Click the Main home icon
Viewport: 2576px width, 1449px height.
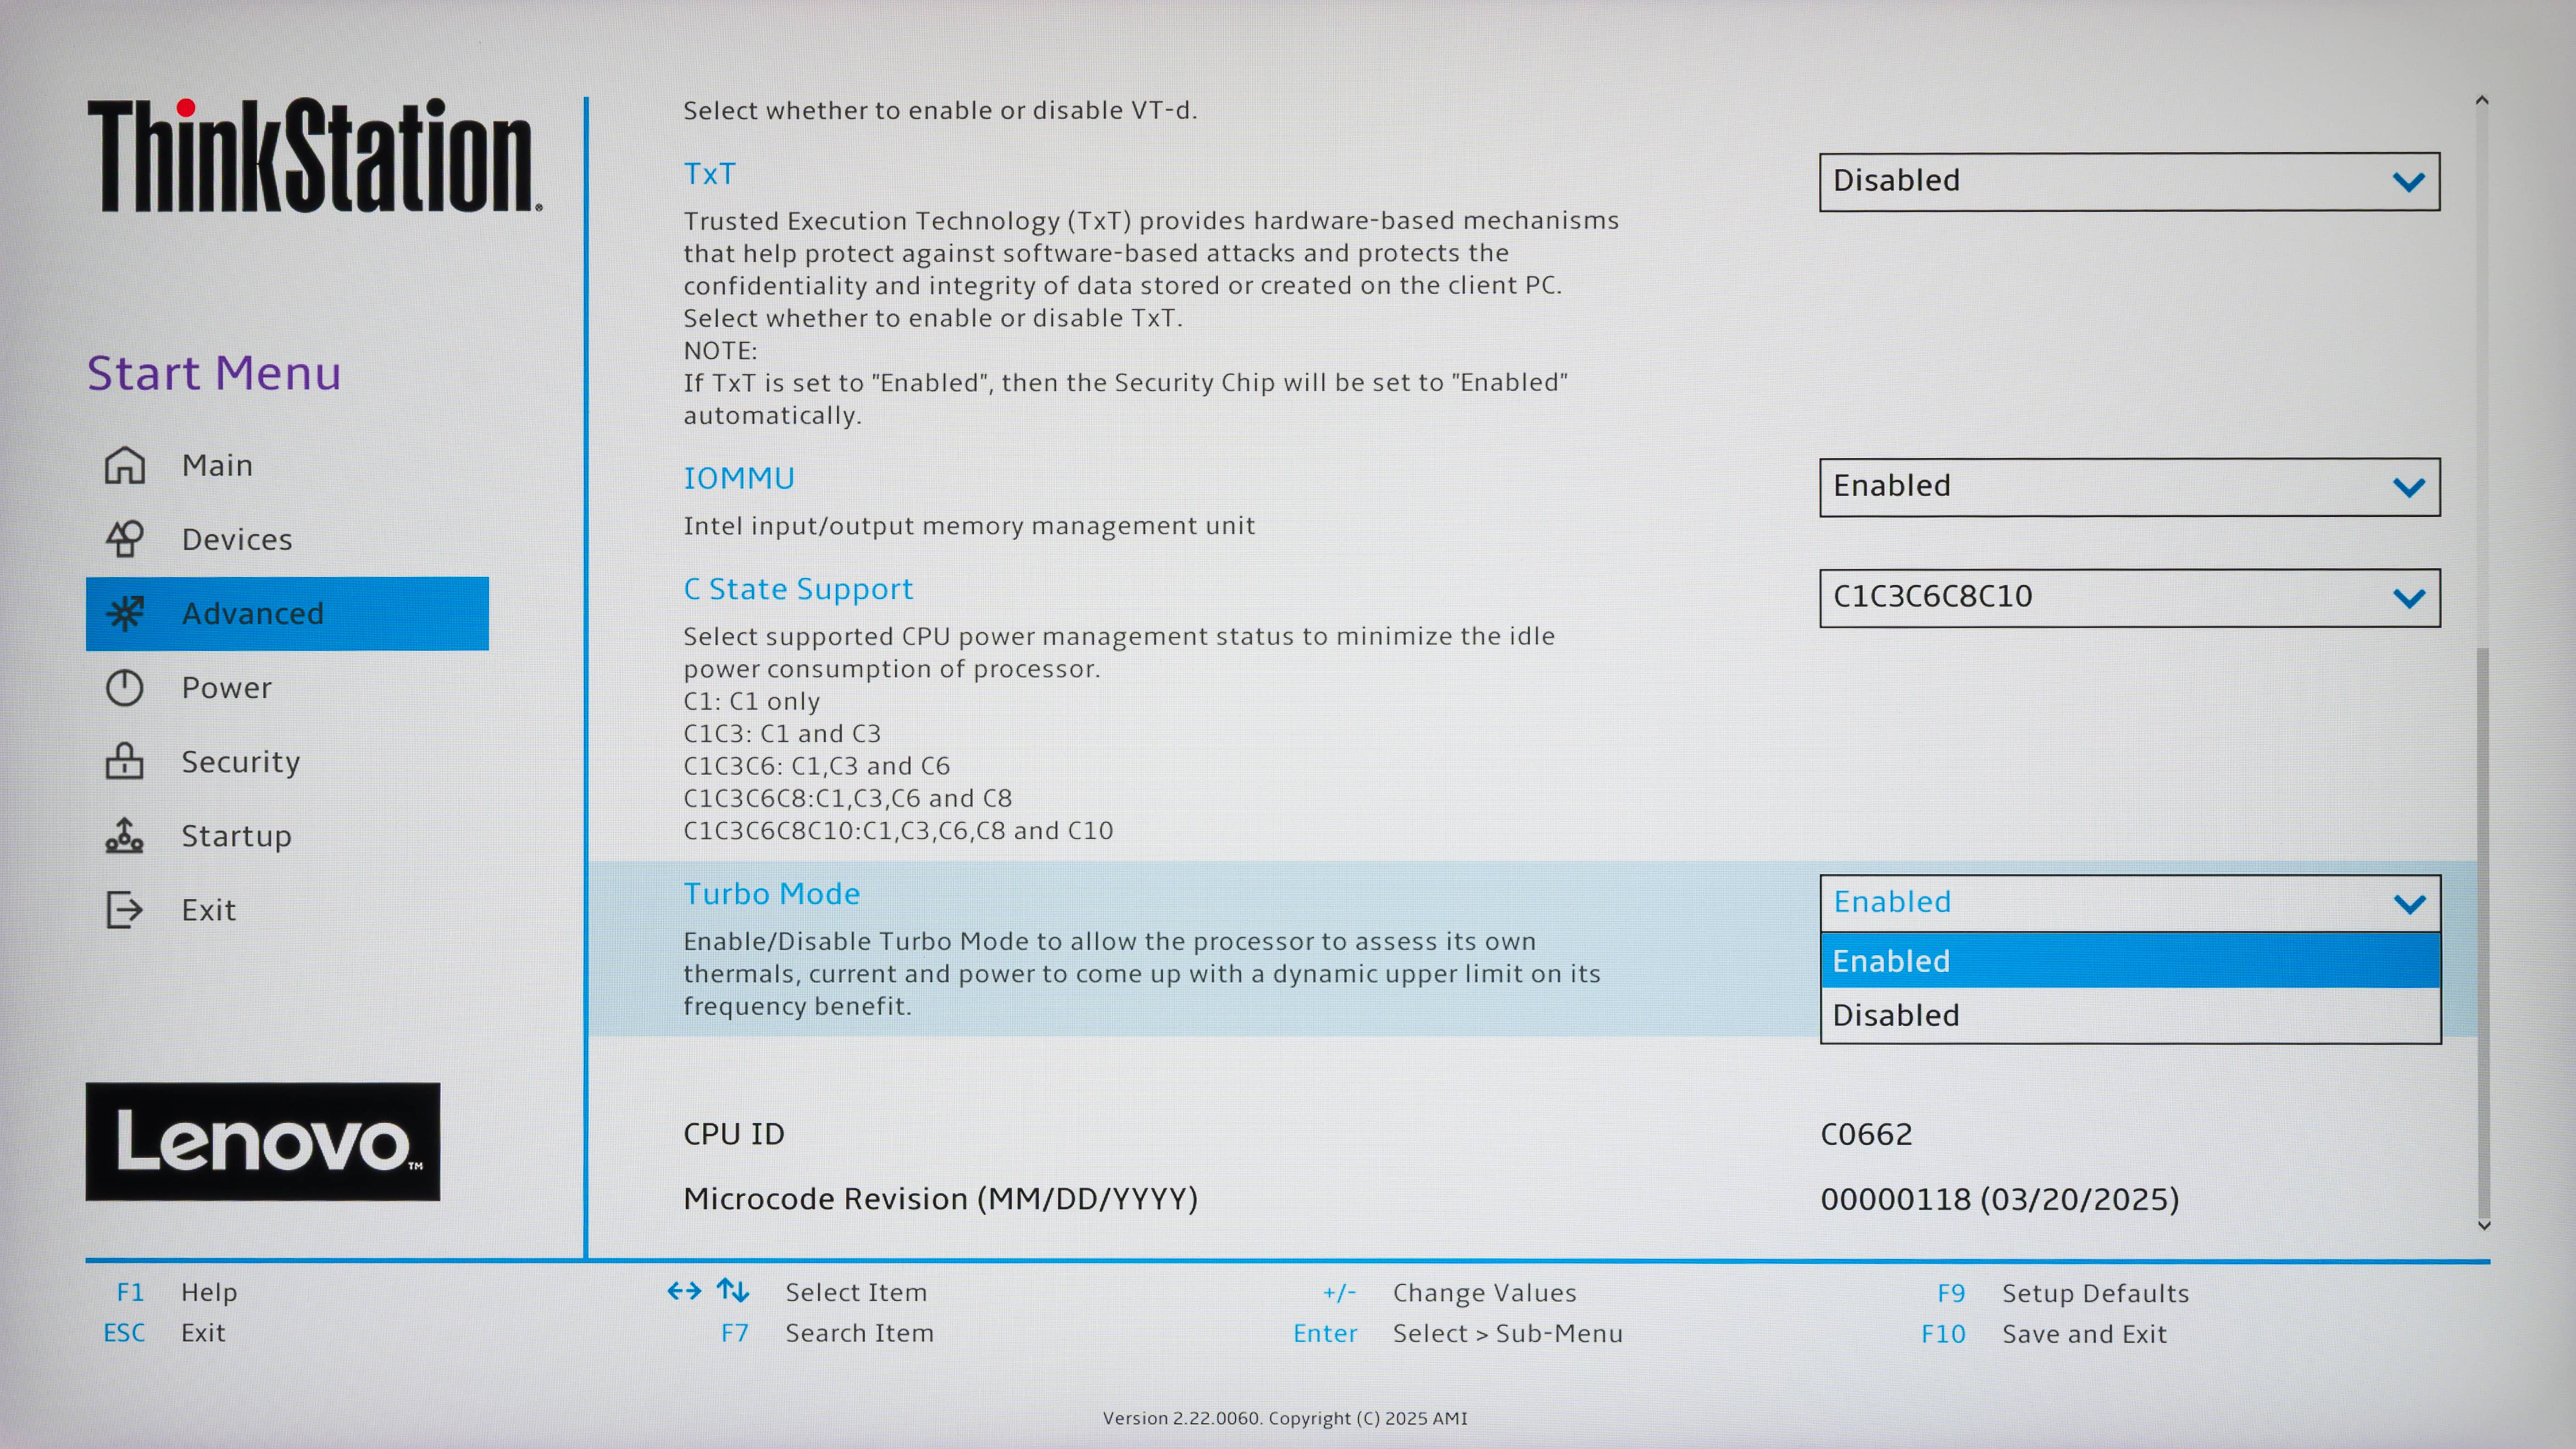tap(125, 465)
